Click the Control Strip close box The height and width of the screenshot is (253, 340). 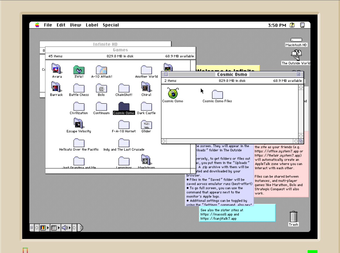[32, 228]
